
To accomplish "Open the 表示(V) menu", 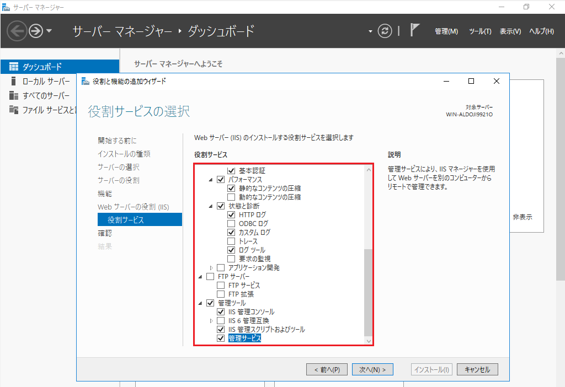I will pyautogui.click(x=510, y=31).
